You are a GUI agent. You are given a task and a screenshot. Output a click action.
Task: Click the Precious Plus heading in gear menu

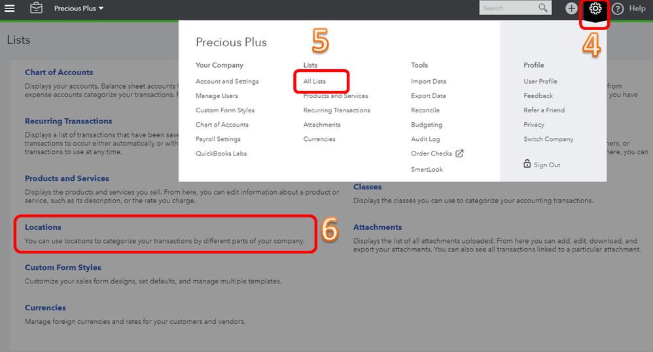pyautogui.click(x=231, y=42)
